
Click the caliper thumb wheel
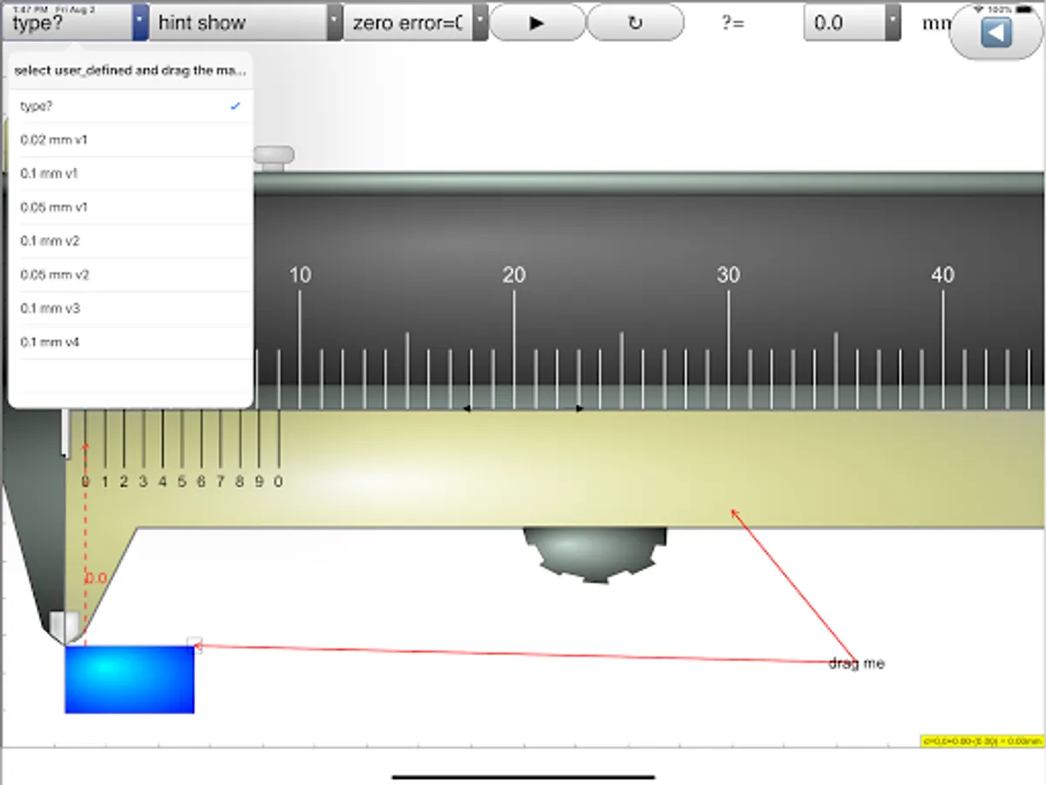(x=594, y=554)
